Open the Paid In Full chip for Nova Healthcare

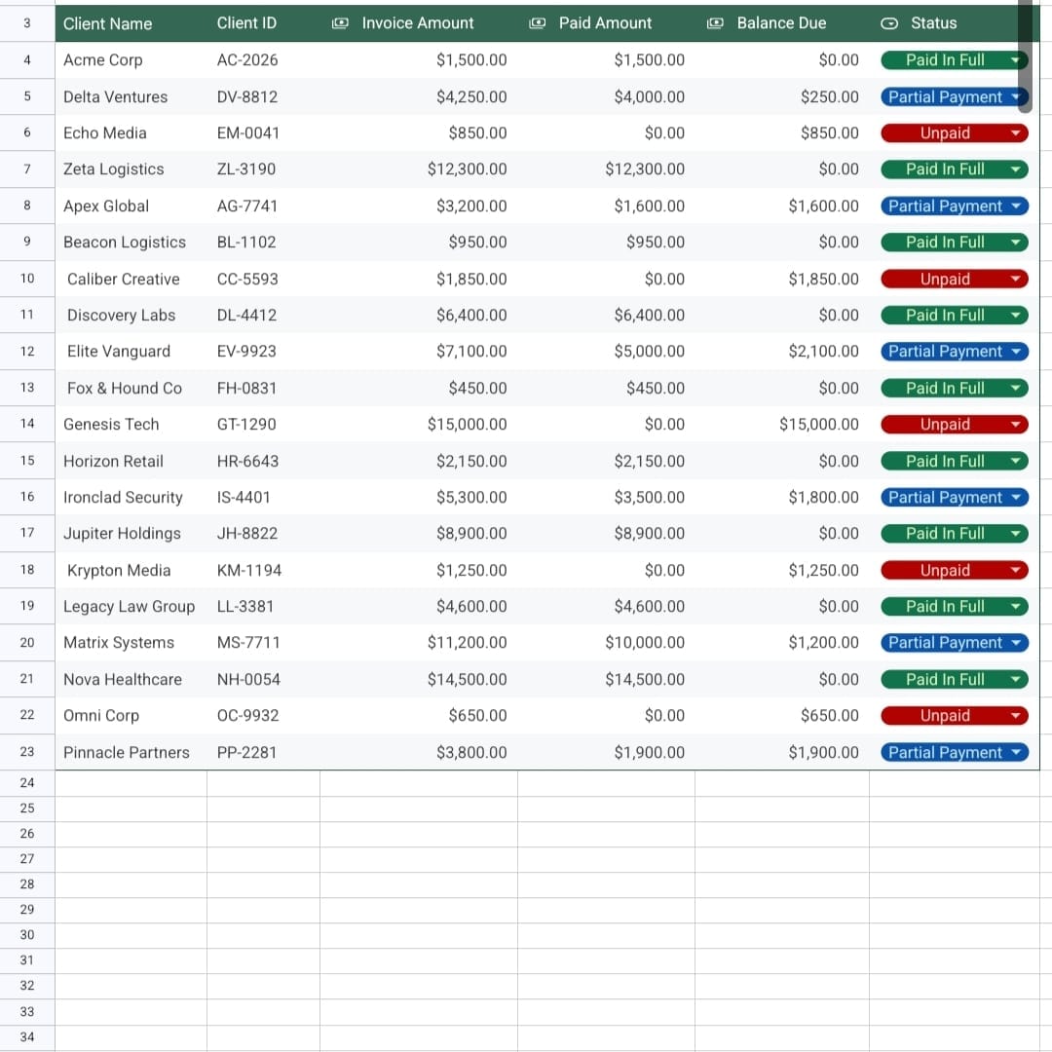pos(954,679)
